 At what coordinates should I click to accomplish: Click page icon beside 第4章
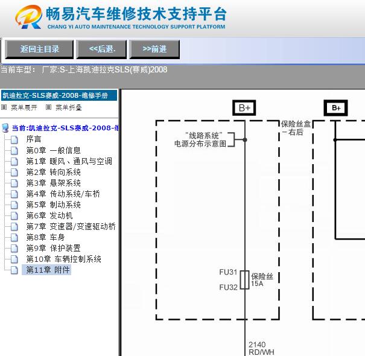[14, 194]
